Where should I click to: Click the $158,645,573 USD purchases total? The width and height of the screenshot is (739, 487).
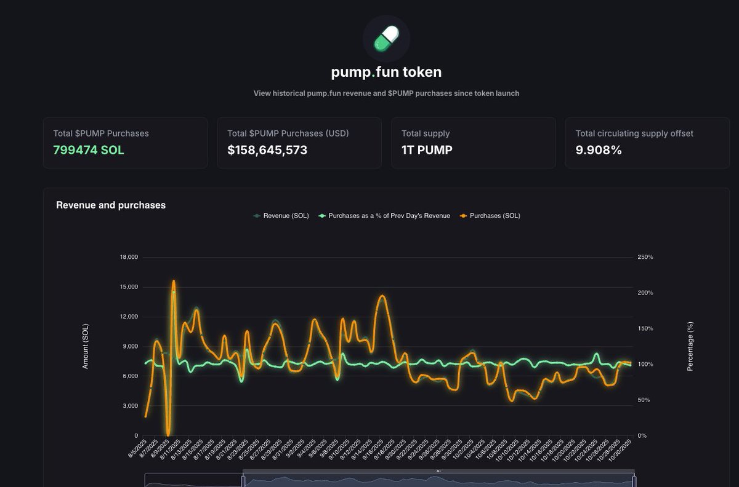click(267, 149)
